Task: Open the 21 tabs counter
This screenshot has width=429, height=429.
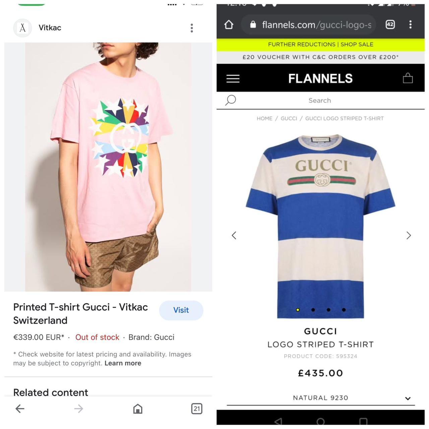Action: click(197, 409)
